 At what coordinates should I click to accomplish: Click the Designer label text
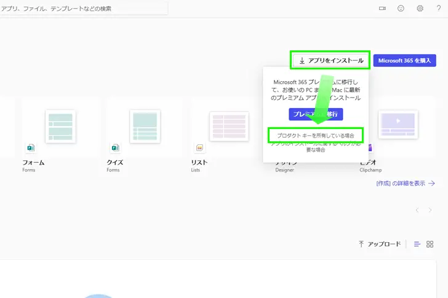click(284, 170)
